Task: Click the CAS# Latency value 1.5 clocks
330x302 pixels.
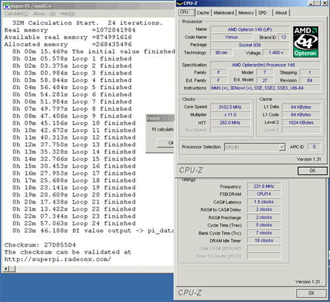Action: [264, 202]
